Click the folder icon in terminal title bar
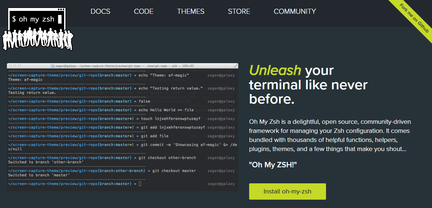The image size is (432, 208). (x=53, y=66)
